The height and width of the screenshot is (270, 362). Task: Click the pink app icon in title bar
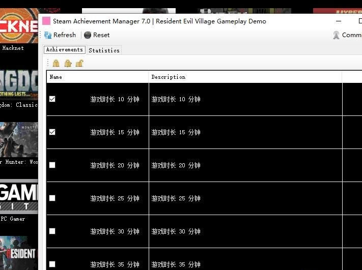click(x=46, y=21)
